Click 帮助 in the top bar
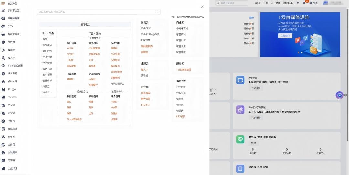349x175 pixels. click(x=313, y=3)
